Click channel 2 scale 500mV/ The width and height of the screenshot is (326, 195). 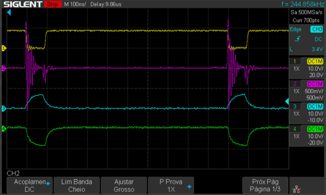click(x=314, y=91)
